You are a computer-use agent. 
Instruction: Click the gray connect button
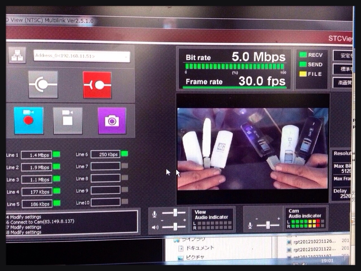point(43,85)
